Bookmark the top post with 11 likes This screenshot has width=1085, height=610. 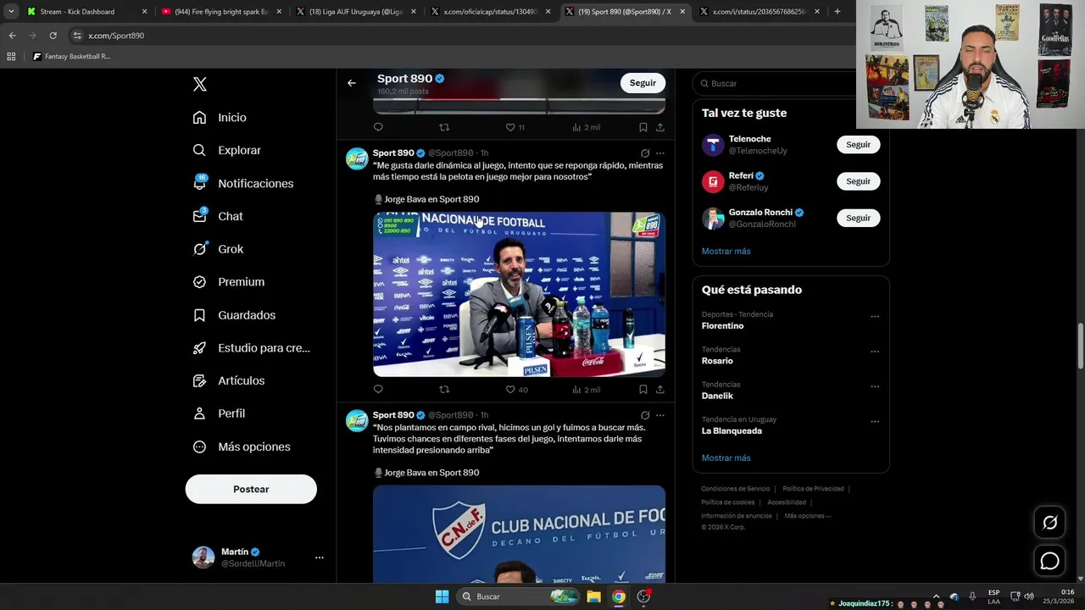(x=643, y=127)
